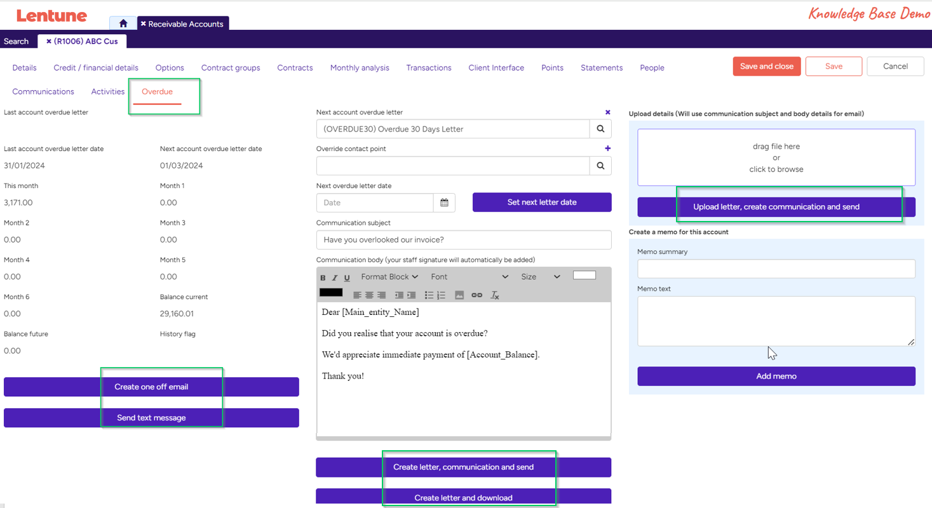This screenshot has height=508, width=932.
Task: Focus the Next account overdue letter field
Action: pyautogui.click(x=453, y=129)
